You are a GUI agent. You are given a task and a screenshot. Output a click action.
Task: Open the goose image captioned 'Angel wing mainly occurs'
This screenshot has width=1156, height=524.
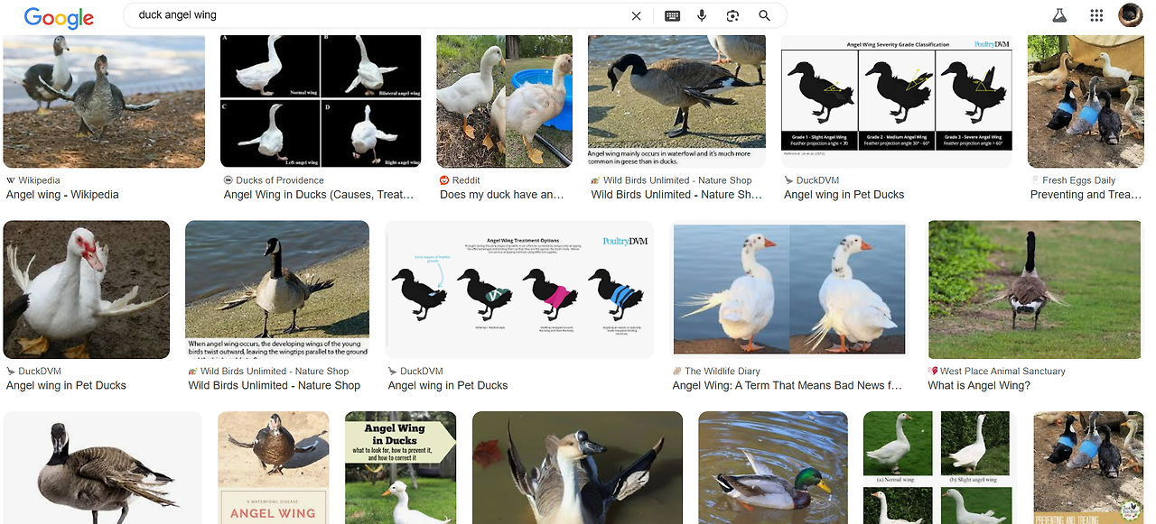(x=676, y=101)
